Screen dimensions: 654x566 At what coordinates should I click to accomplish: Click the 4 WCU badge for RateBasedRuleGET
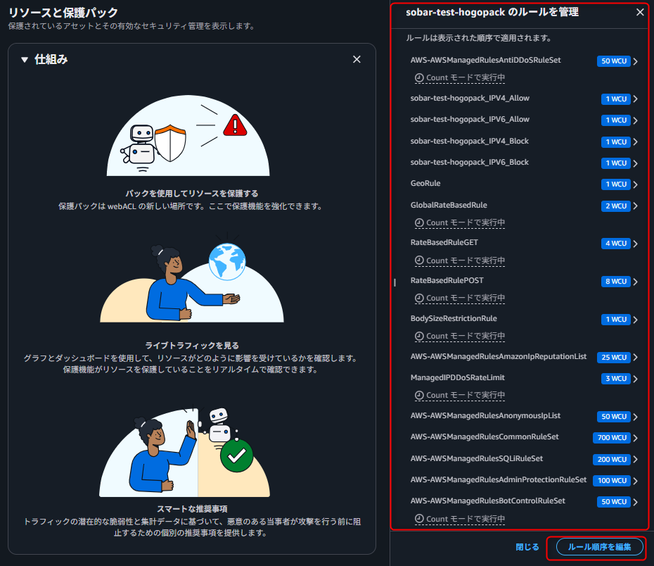pyautogui.click(x=615, y=244)
